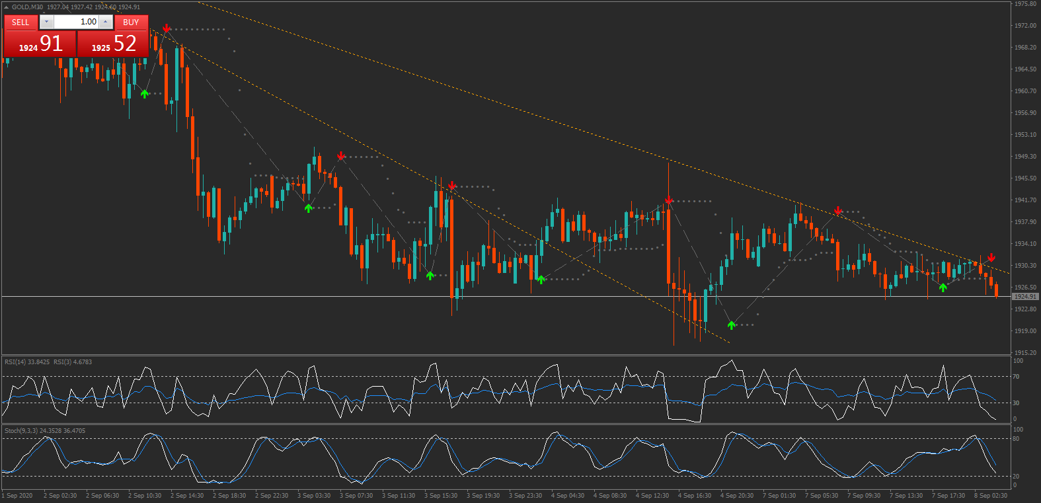Click the BUY button

point(131,22)
